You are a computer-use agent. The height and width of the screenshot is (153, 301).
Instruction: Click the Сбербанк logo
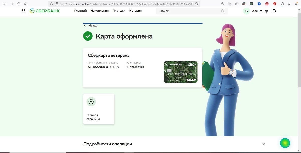[x=45, y=11]
